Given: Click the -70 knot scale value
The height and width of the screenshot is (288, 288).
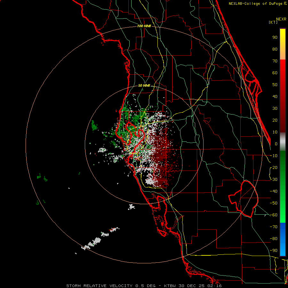Looking at the screenshot, I should (x=274, y=227).
